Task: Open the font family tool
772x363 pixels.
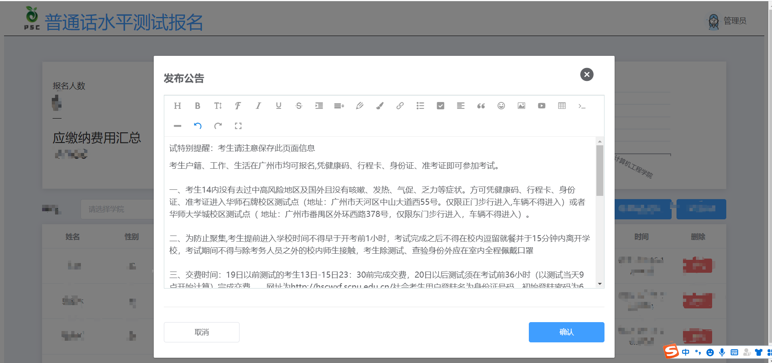Action: click(x=238, y=106)
